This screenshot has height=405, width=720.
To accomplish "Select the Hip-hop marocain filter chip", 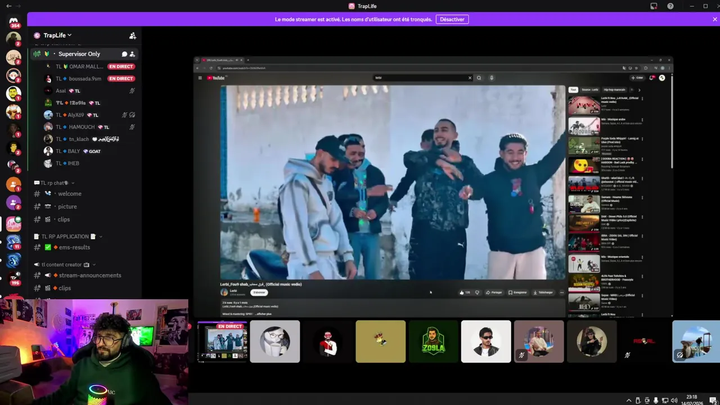I will coord(614,89).
